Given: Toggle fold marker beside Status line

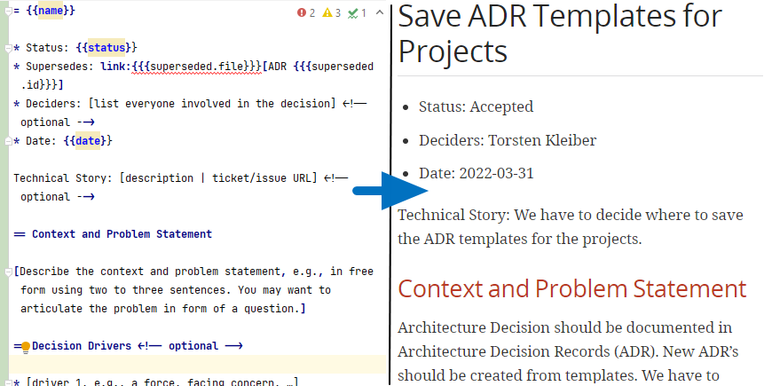Looking at the screenshot, I should [x=8, y=47].
